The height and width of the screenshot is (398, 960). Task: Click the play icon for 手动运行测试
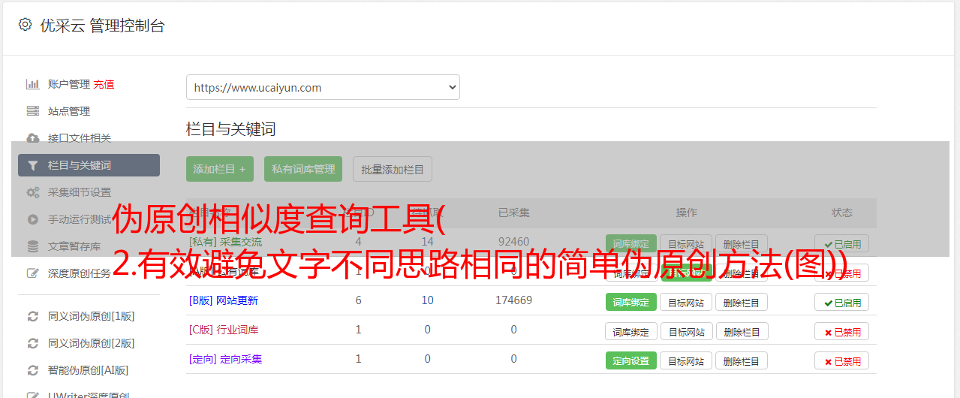click(32, 219)
